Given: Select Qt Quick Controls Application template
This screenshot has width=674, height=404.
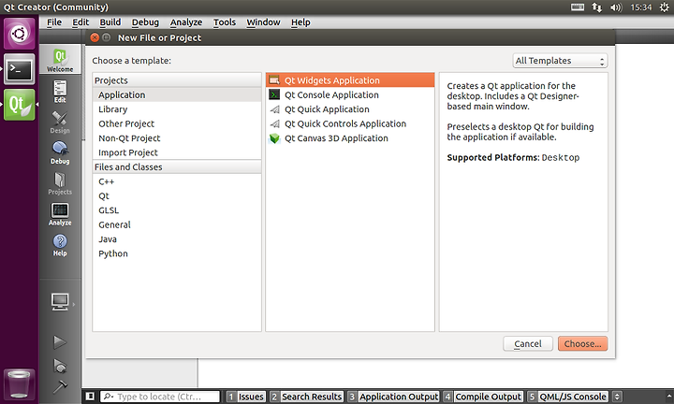Looking at the screenshot, I should [x=350, y=123].
